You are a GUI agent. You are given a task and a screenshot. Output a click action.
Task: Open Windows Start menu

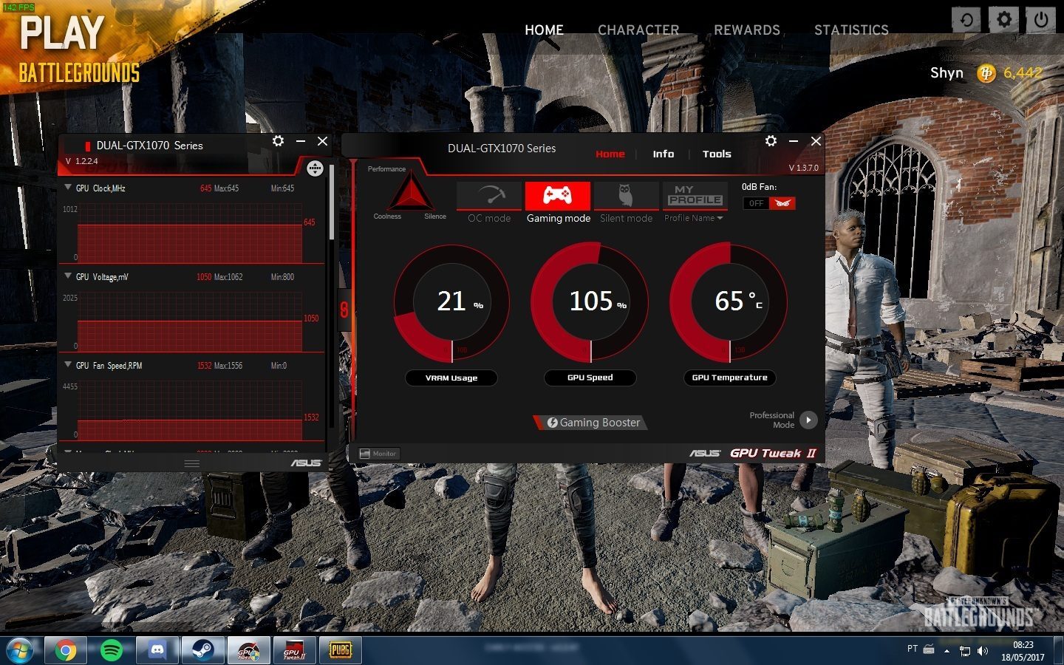(x=20, y=650)
